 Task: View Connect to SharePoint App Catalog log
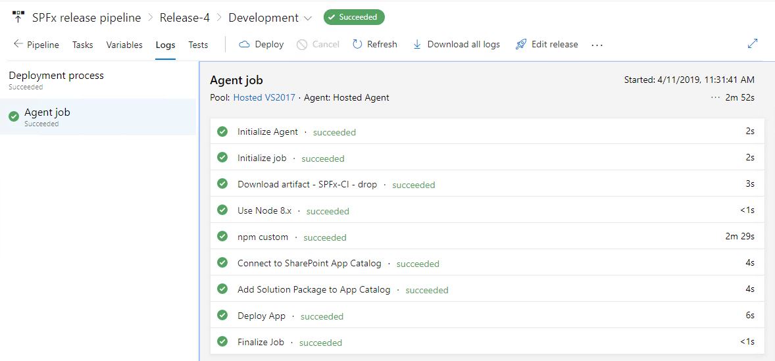309,263
